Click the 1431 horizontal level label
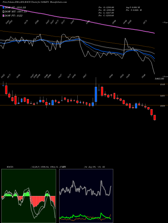The width and height of the screenshot is (168, 223). pyautogui.click(x=162, y=96)
